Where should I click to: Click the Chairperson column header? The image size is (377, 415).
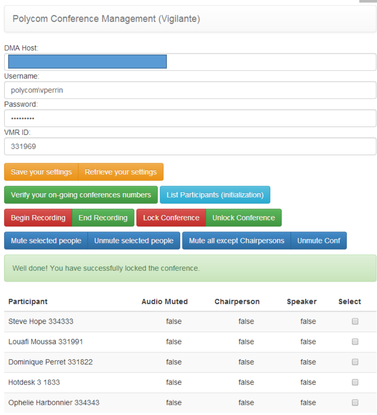tap(237, 302)
